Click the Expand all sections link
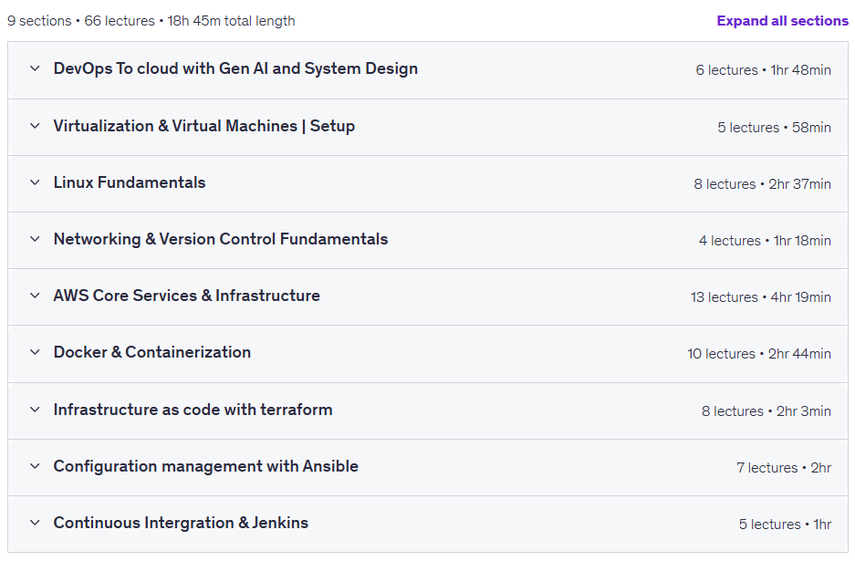The width and height of the screenshot is (855, 561). (783, 21)
